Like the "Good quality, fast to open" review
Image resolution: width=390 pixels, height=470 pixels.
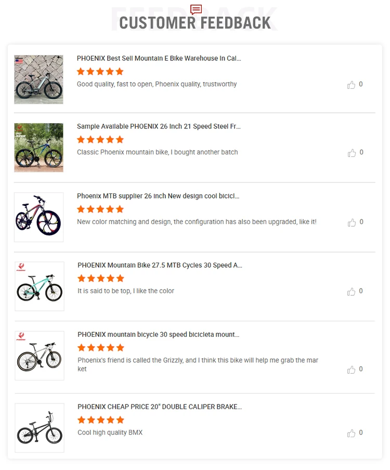tap(352, 85)
